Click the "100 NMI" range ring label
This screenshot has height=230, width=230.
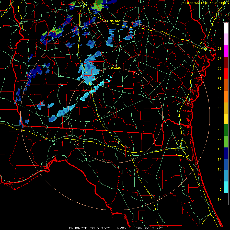tap(115, 21)
